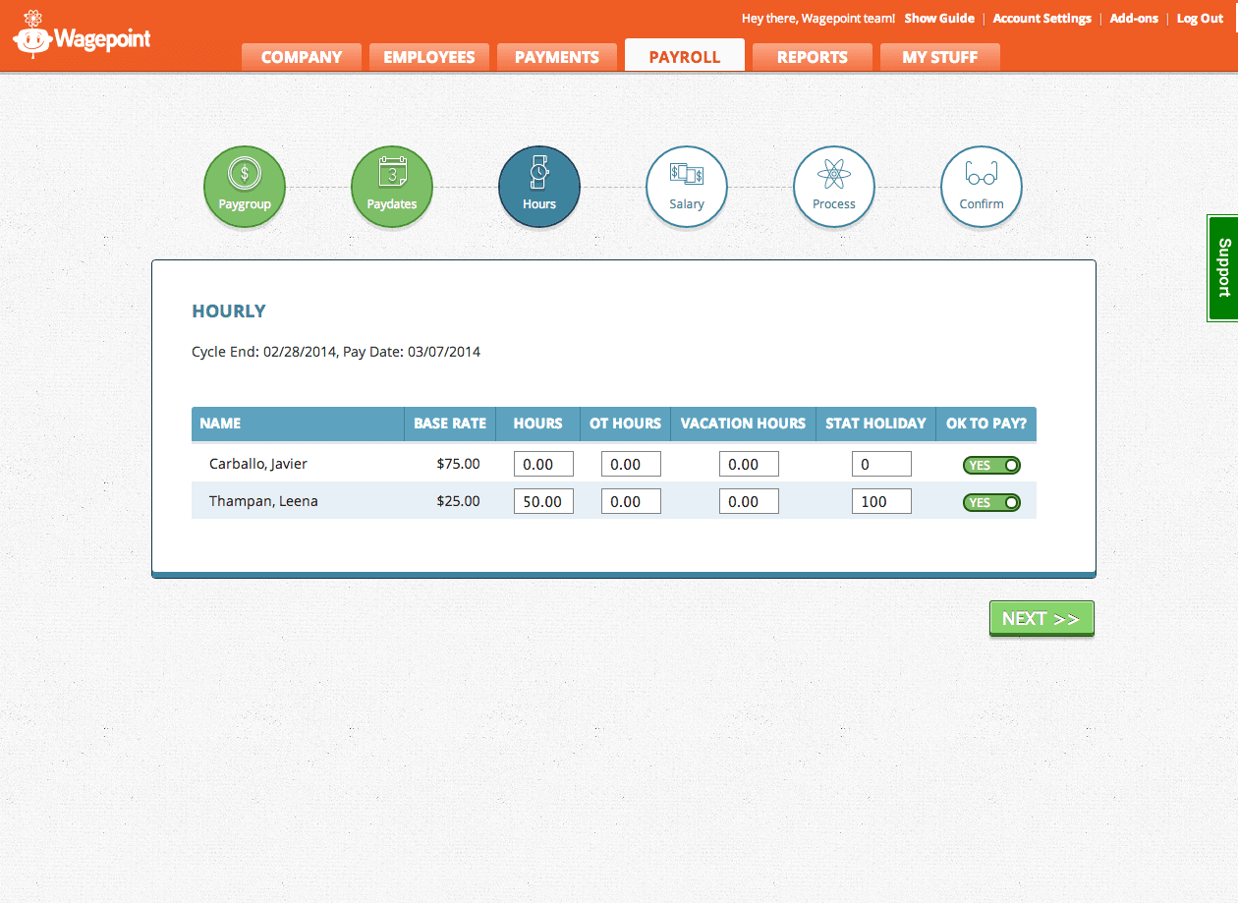Select the Paydates calendar step icon
The height and width of the screenshot is (904, 1238).
tap(392, 186)
